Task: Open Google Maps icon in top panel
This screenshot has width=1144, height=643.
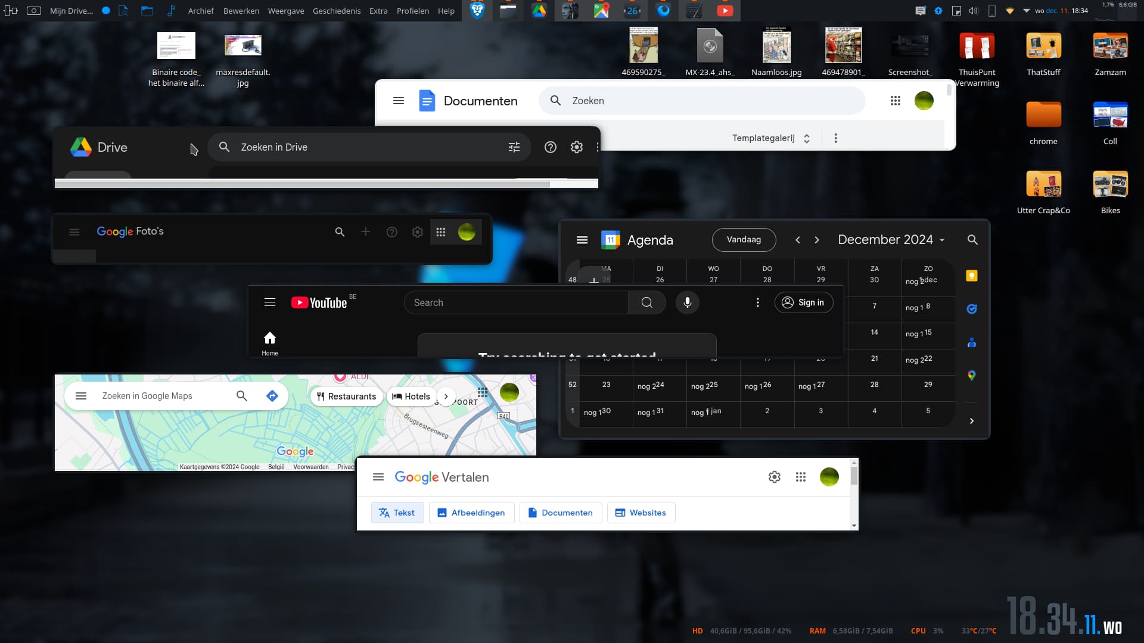Action: [x=601, y=11]
